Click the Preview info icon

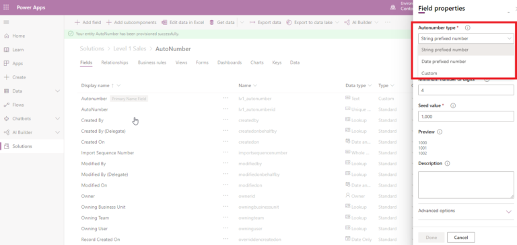tap(440, 132)
